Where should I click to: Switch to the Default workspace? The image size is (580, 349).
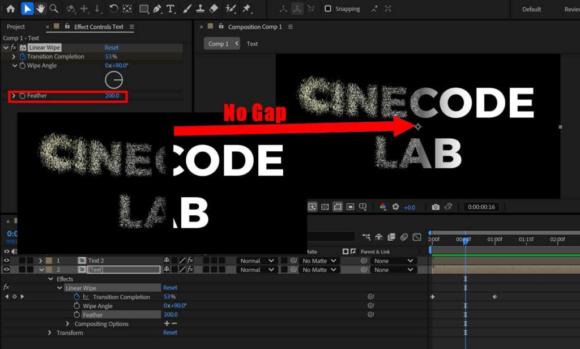pos(531,9)
